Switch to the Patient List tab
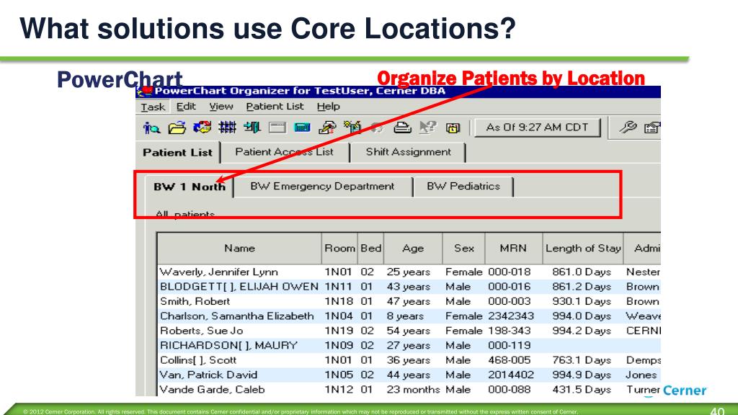This screenshot has width=738, height=415. pos(178,153)
